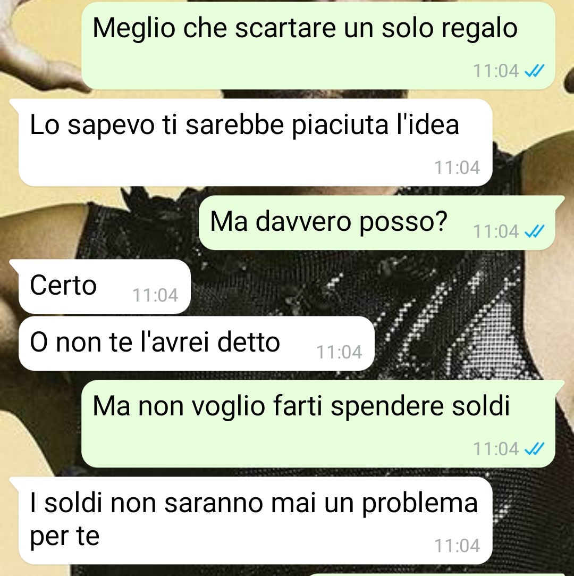The image size is (574, 576).
Task: Tap the words 'per te' in last message
Action: [x=65, y=537]
